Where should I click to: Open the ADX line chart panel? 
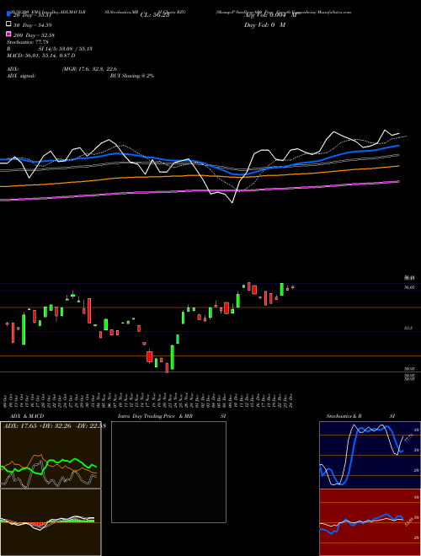tap(51, 455)
